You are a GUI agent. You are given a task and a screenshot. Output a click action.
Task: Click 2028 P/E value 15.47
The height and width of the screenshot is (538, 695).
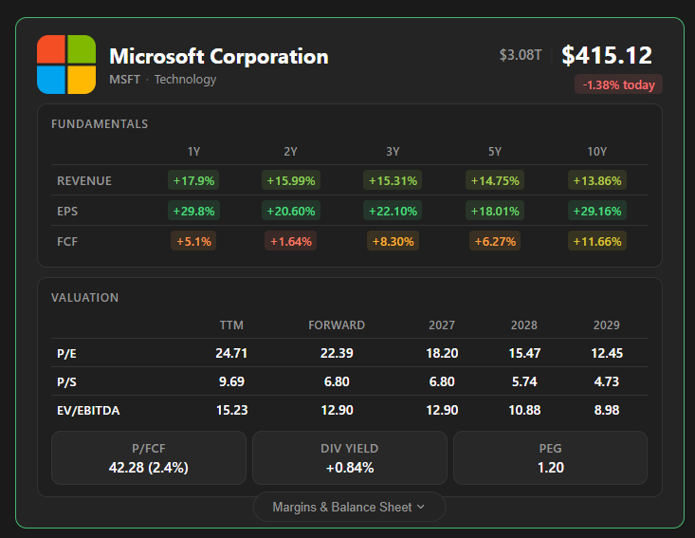[524, 353]
